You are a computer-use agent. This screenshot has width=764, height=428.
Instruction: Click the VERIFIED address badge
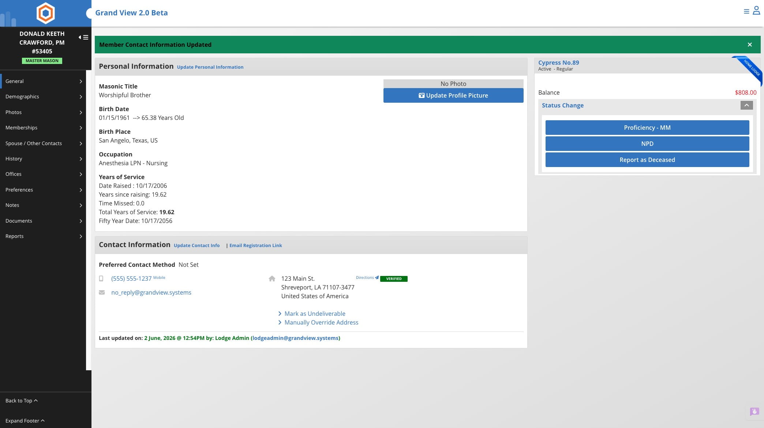394,279
